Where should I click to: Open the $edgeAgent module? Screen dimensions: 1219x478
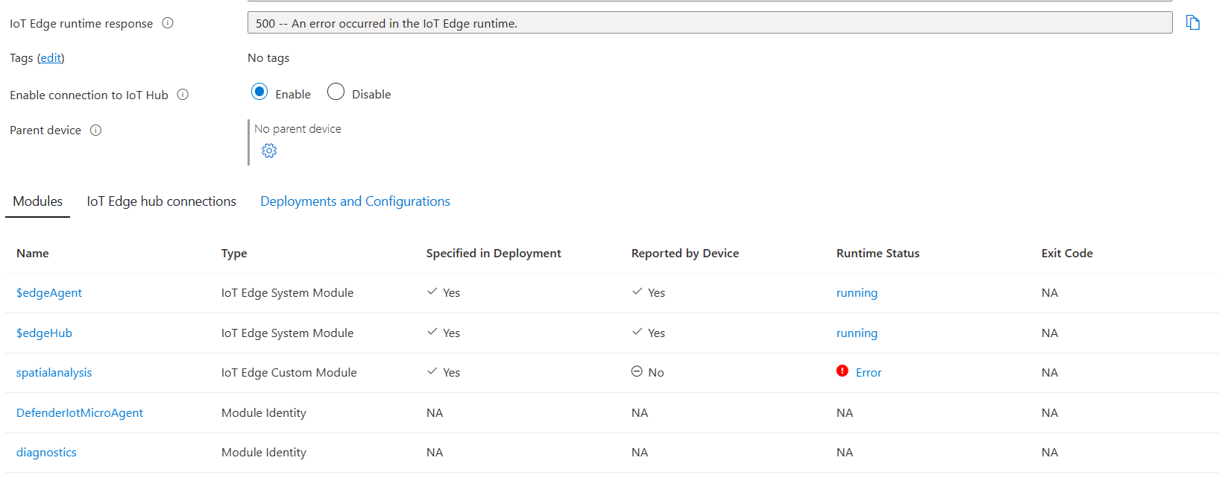49,293
